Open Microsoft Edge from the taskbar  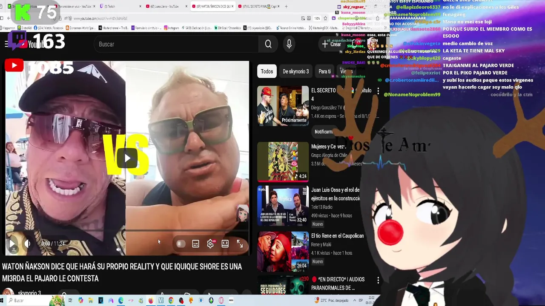point(121,300)
